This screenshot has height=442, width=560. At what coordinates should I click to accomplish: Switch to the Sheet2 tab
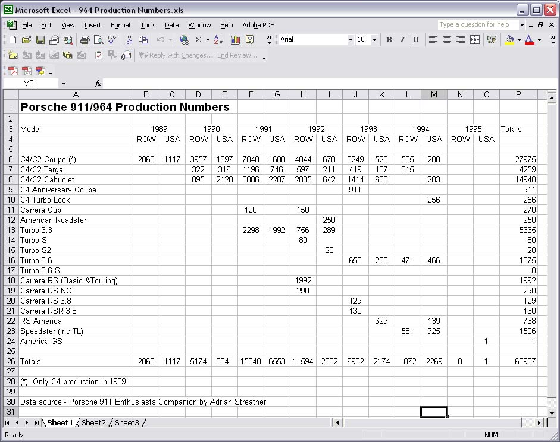pos(93,423)
